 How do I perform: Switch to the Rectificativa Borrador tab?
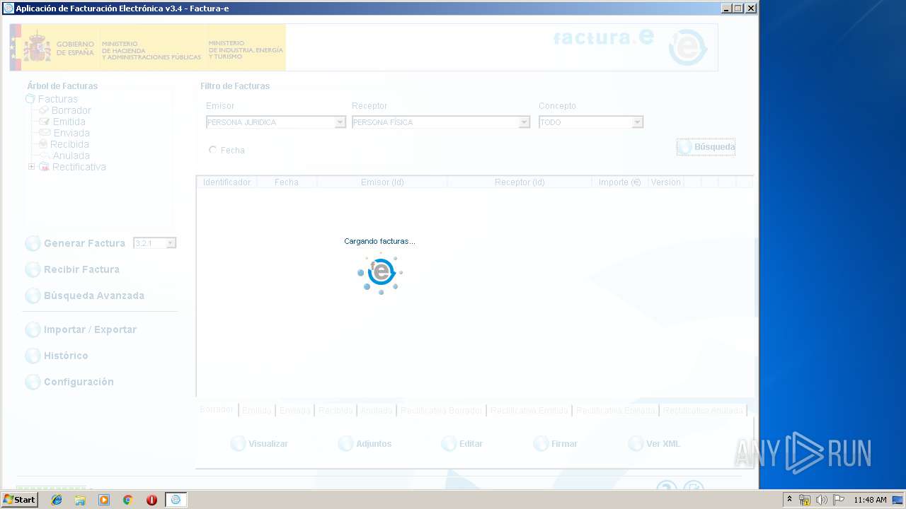coord(441,410)
